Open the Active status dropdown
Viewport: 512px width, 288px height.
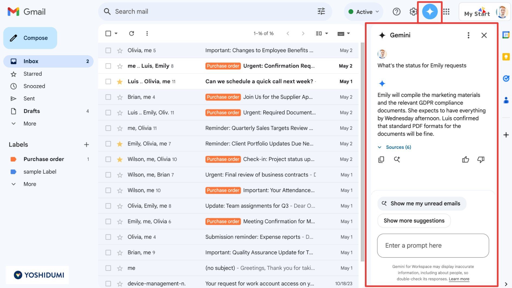click(x=364, y=12)
